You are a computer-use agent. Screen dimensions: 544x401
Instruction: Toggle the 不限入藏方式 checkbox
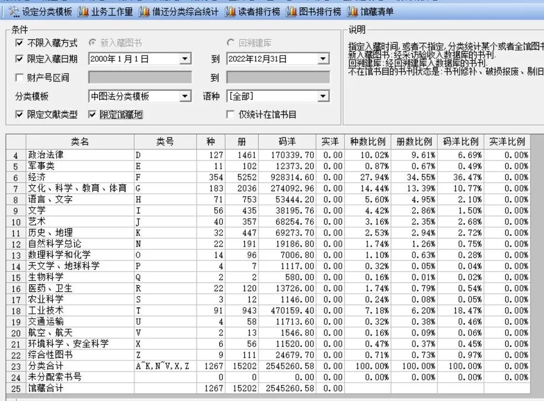click(19, 43)
